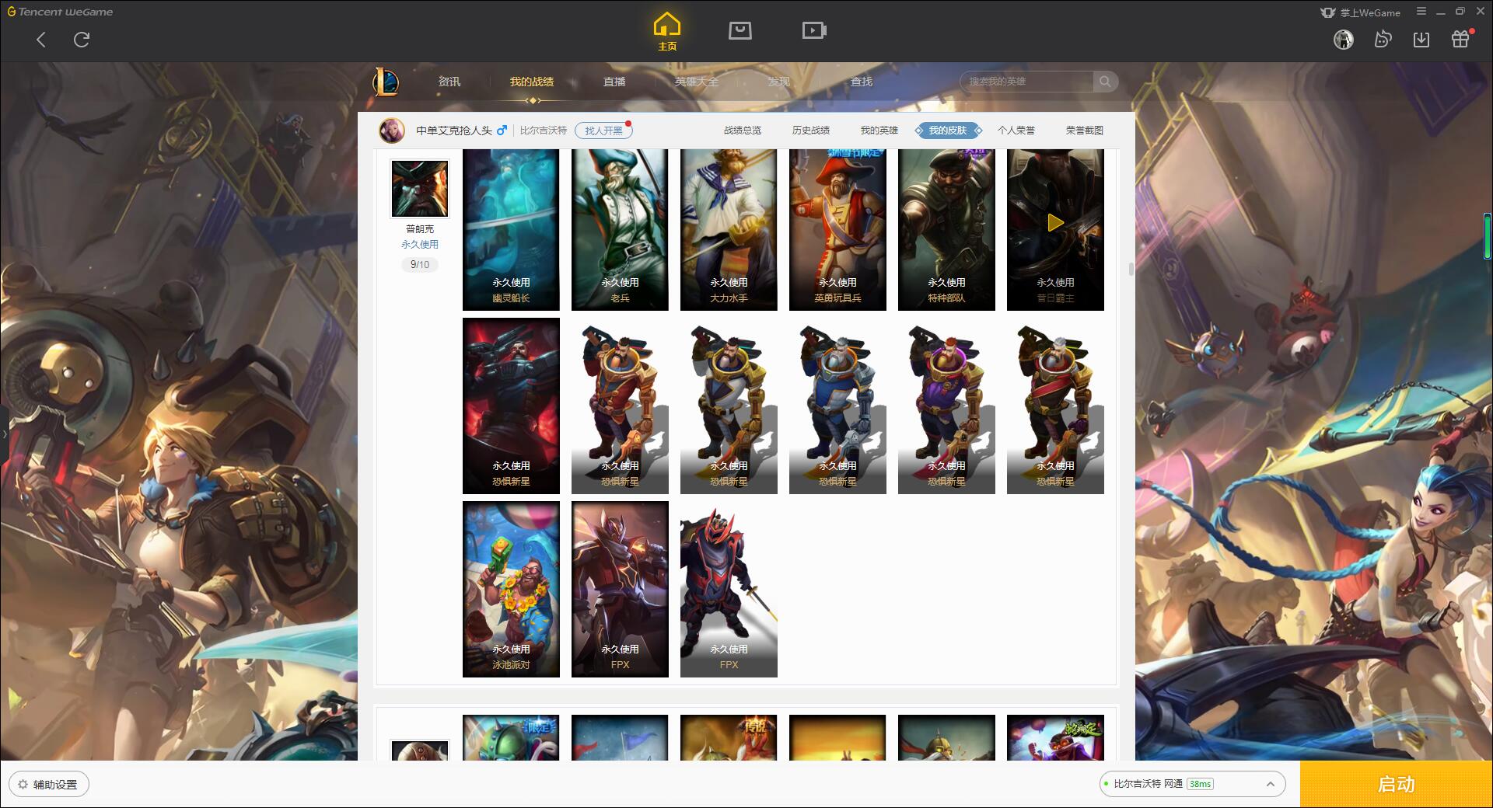Open the user profile avatar
The image size is (1493, 808).
[x=1344, y=40]
